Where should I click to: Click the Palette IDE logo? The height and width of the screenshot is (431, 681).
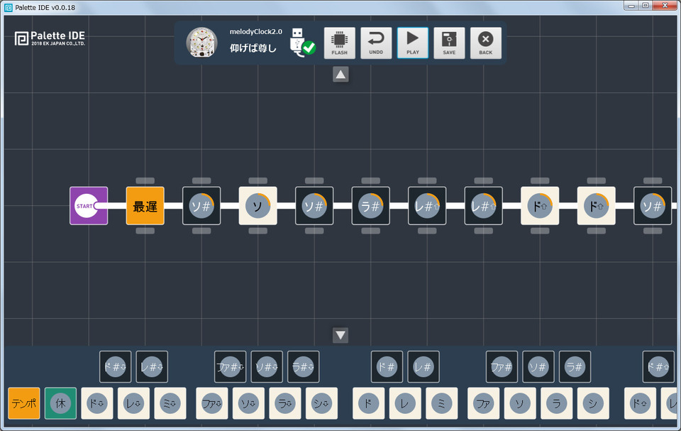[x=50, y=38]
